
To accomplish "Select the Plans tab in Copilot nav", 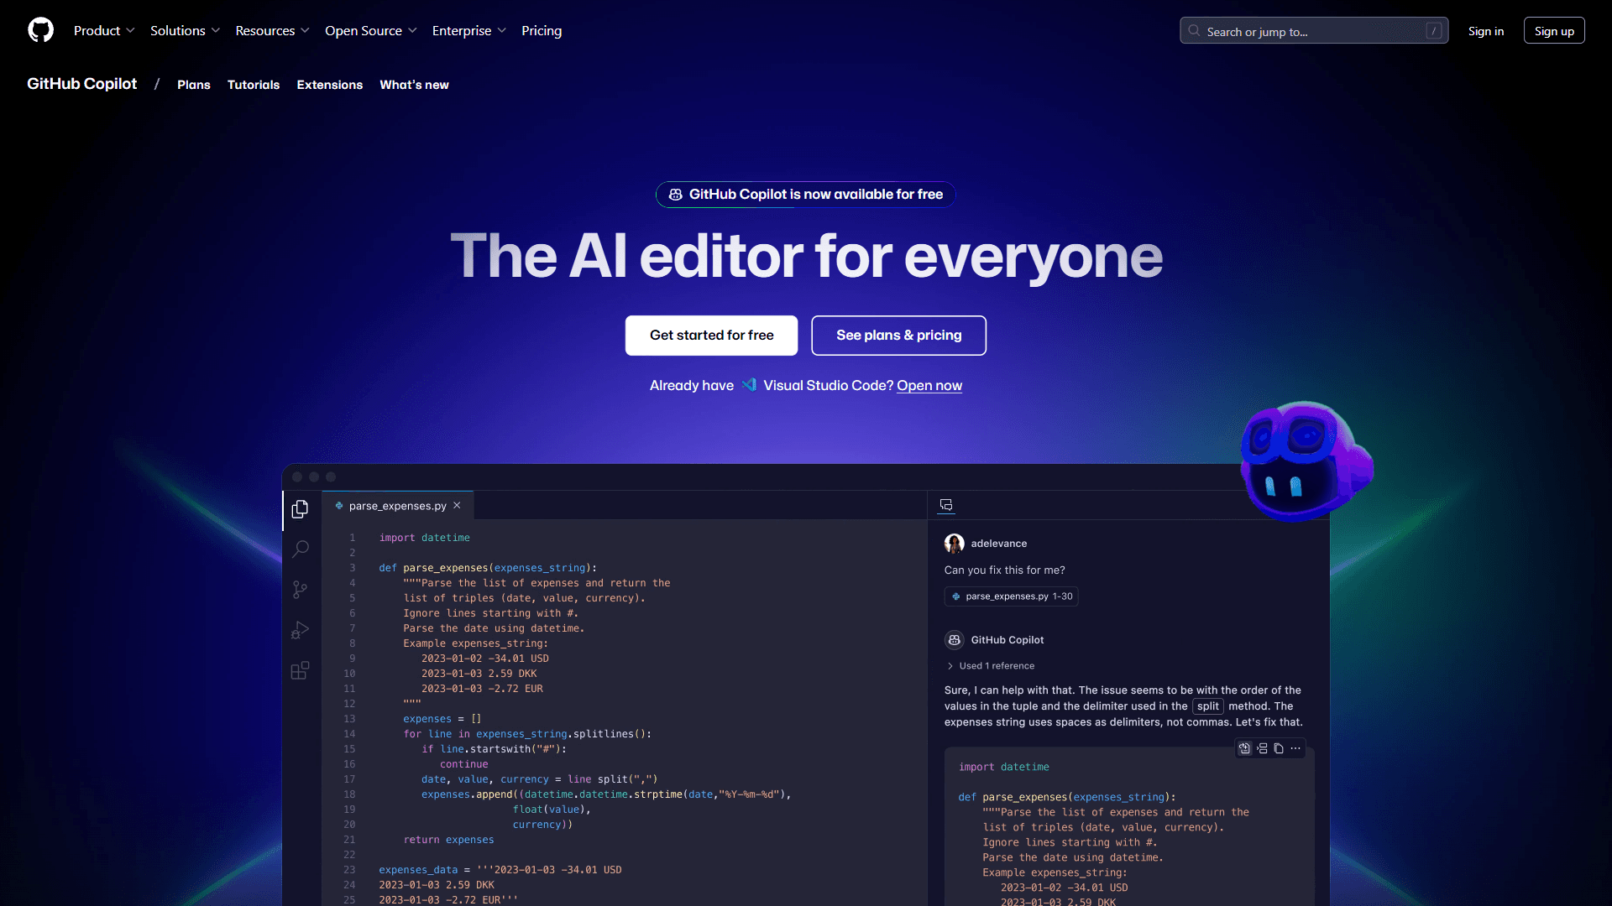I will tap(194, 84).
